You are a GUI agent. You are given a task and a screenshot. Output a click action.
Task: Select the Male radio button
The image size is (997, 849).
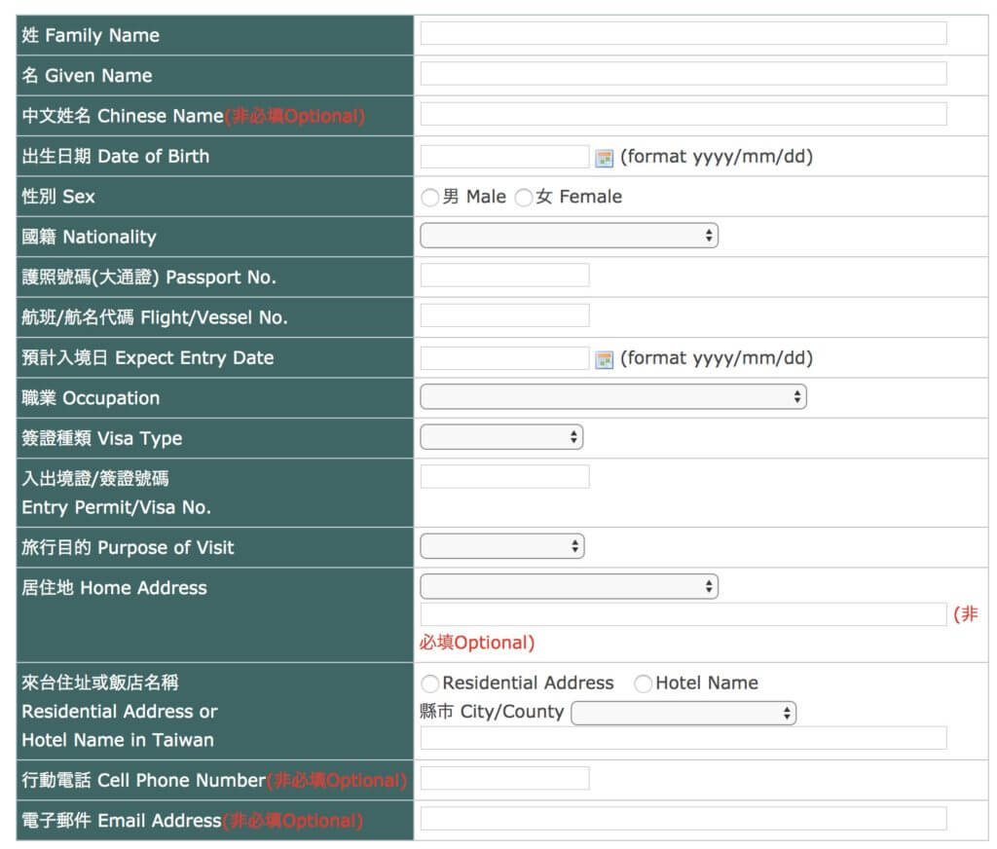coord(429,198)
